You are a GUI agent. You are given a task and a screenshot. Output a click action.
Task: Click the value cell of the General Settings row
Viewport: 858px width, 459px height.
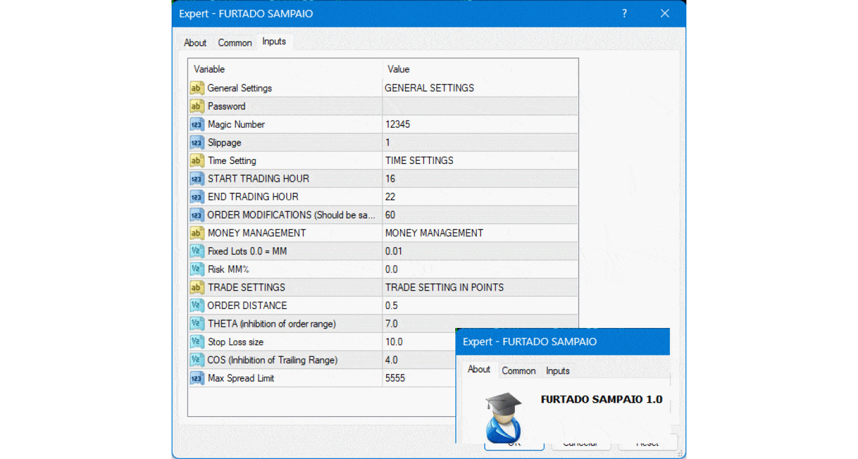(x=480, y=88)
